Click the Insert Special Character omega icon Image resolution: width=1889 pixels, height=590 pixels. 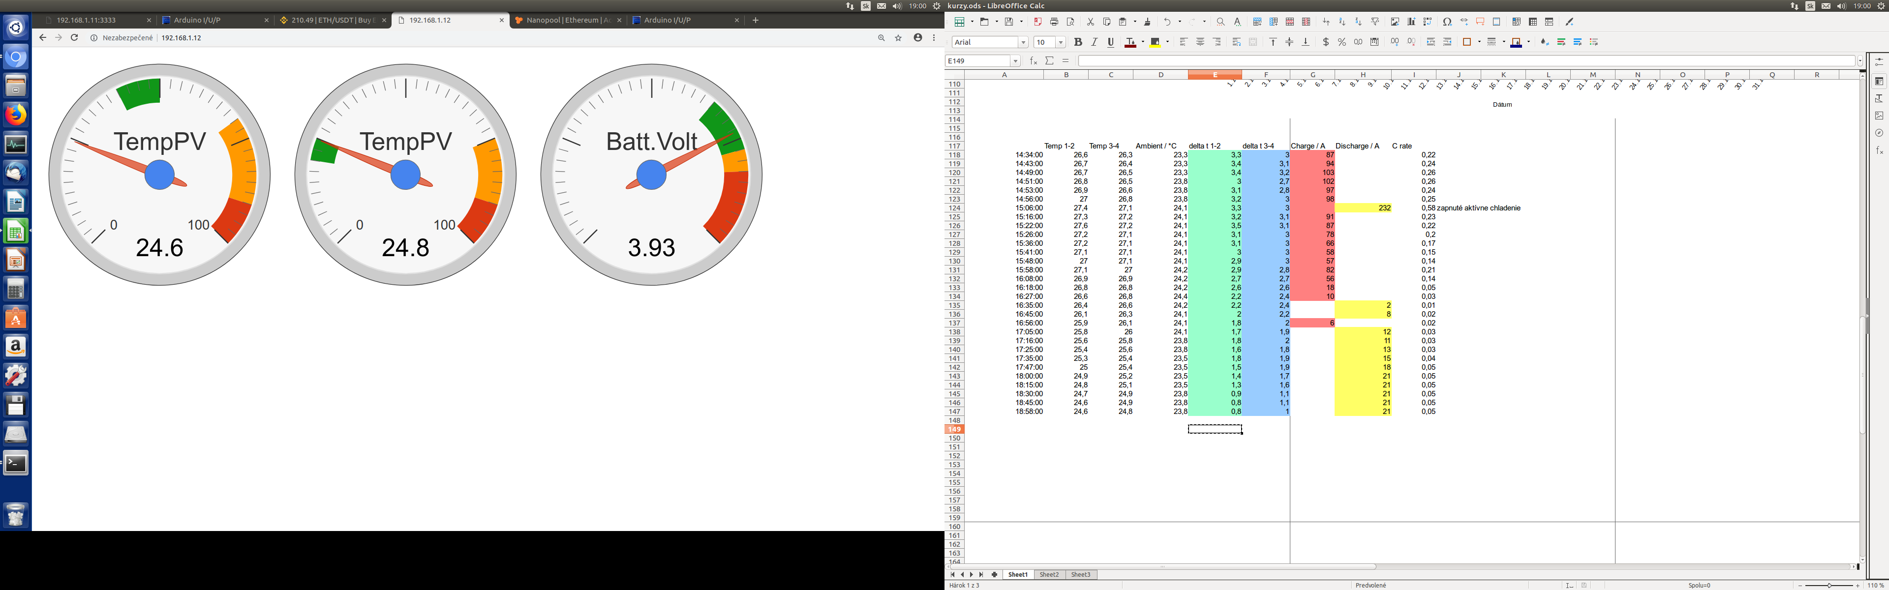(x=1447, y=22)
